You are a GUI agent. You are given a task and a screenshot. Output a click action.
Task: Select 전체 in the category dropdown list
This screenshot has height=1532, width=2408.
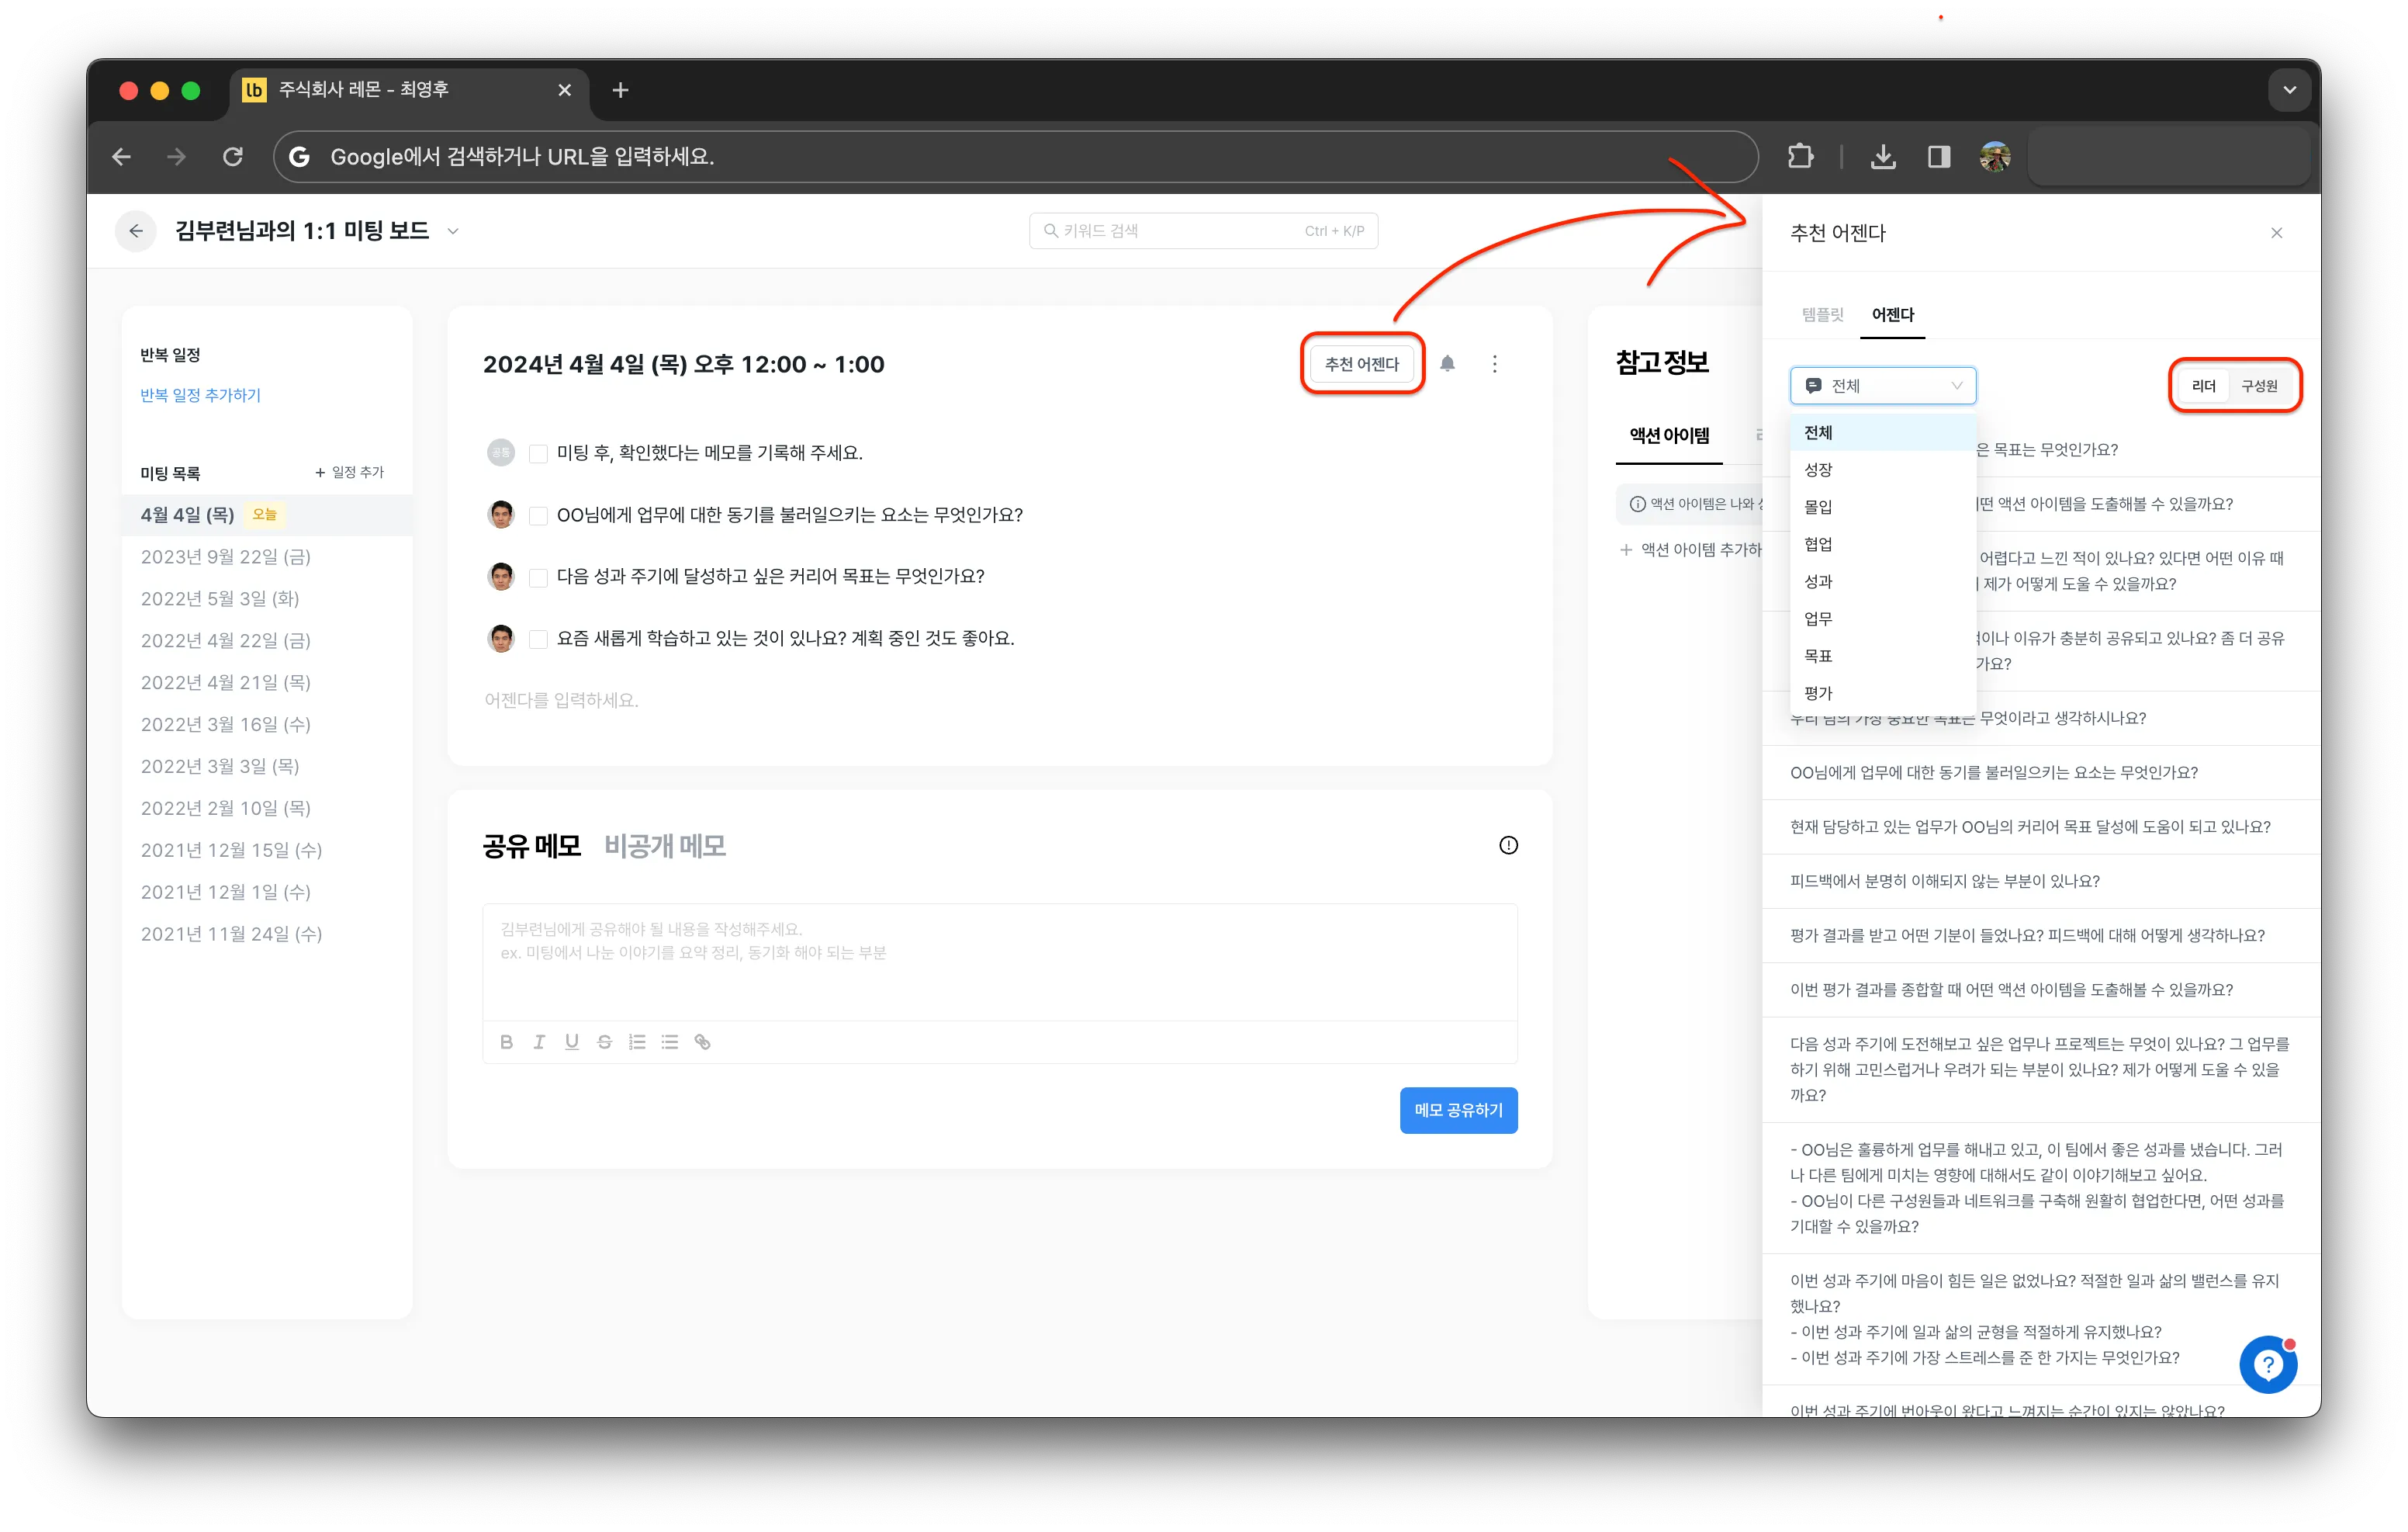tap(1883, 432)
